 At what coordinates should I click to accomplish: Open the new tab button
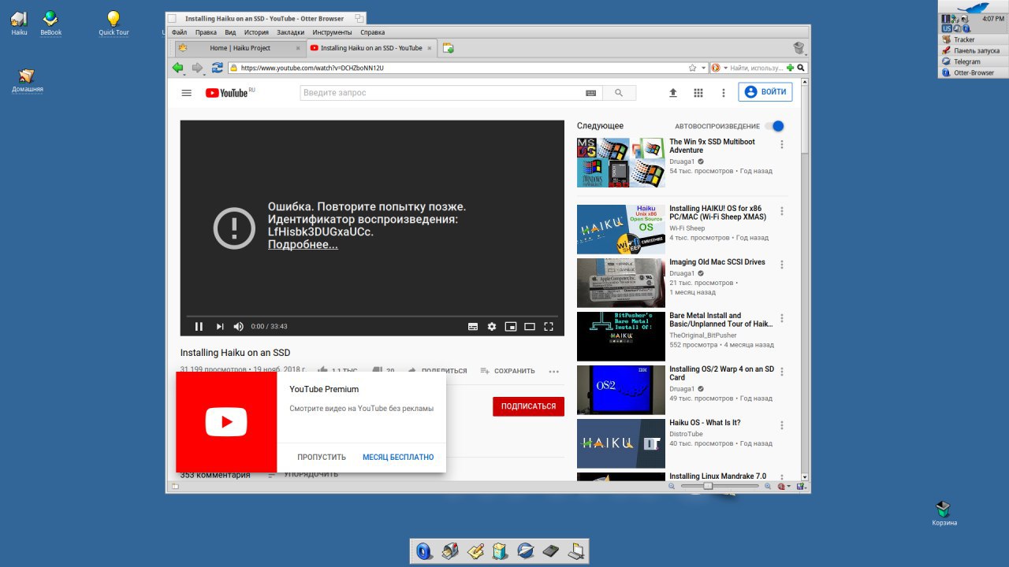click(449, 48)
